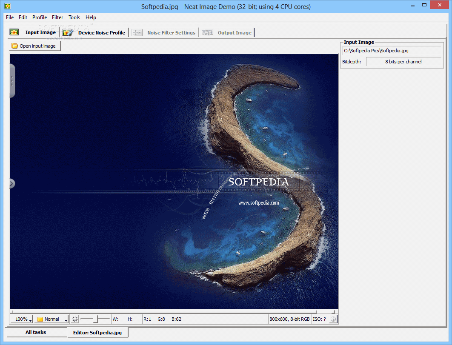This screenshot has height=345, width=452.
Task: Click the R:1 color value readout
Action: (147, 319)
